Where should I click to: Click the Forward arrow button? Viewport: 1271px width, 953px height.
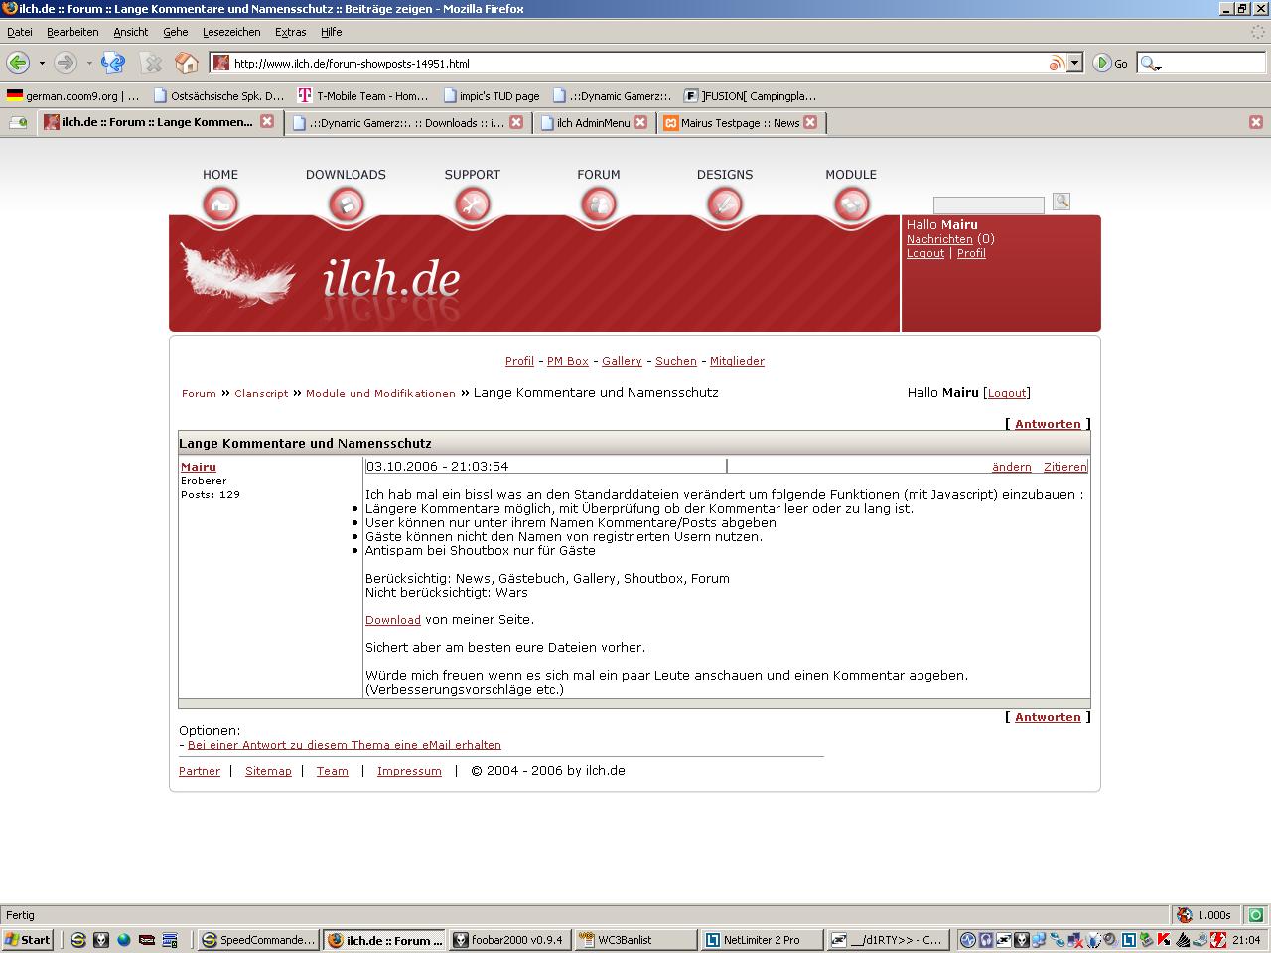66,63
